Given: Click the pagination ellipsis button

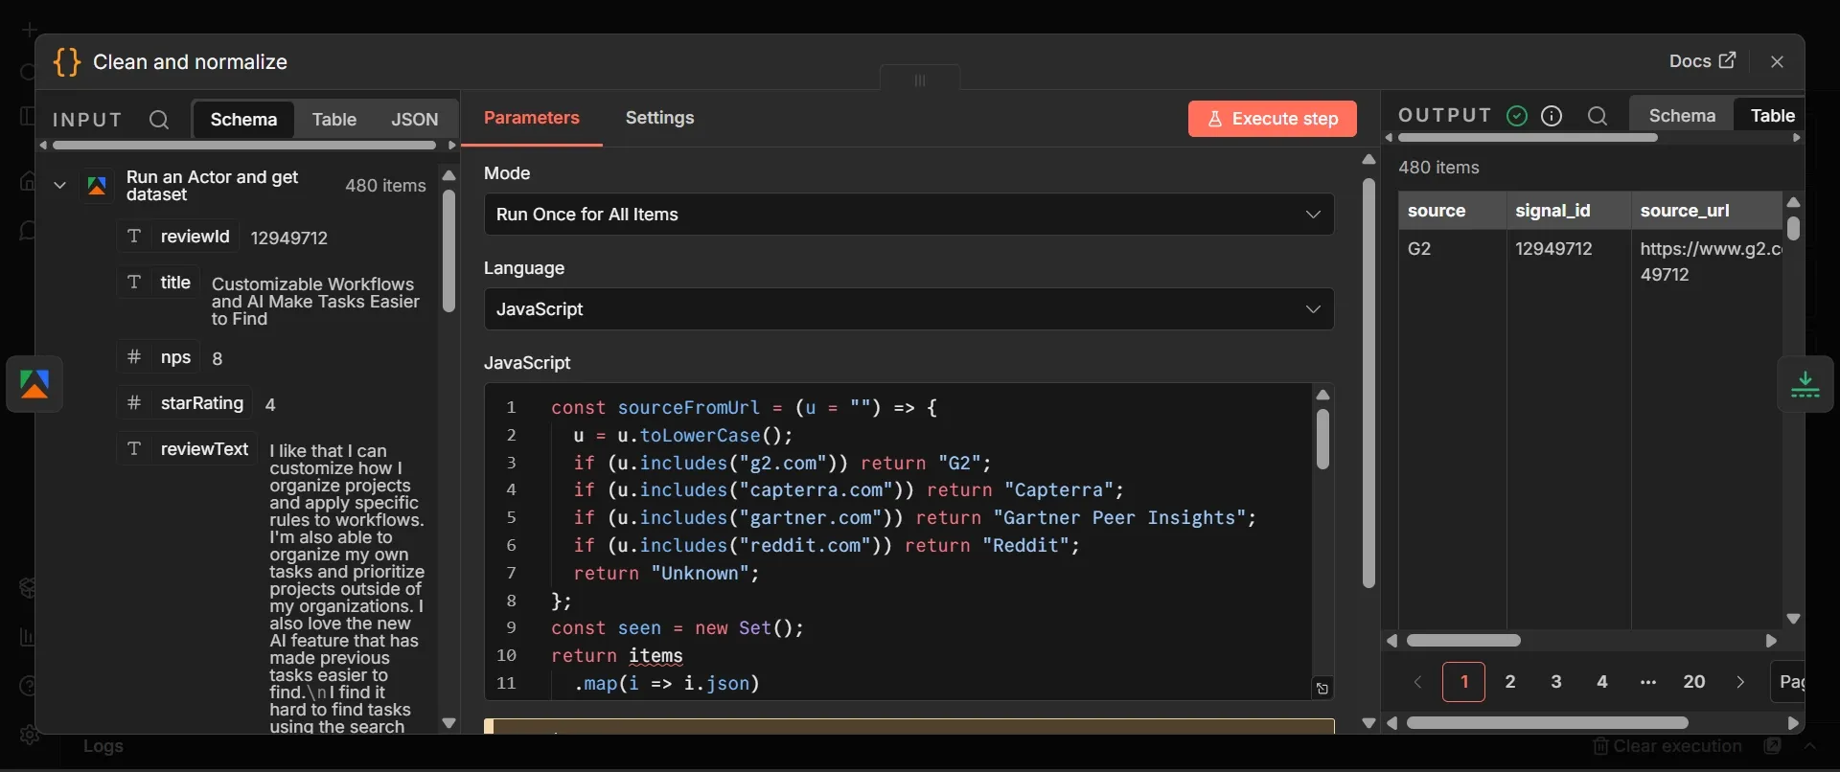Looking at the screenshot, I should point(1648,682).
